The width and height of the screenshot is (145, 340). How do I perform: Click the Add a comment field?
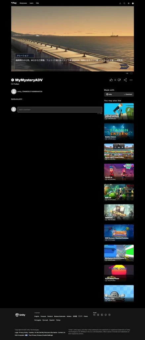[x=60, y=110]
